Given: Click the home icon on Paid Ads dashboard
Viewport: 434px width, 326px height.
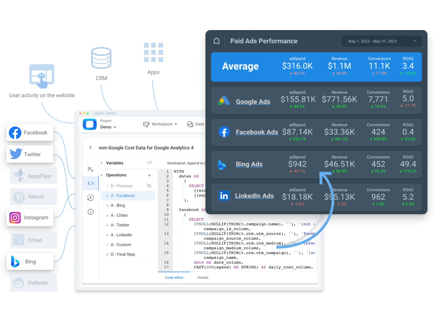Looking at the screenshot, I should (216, 41).
